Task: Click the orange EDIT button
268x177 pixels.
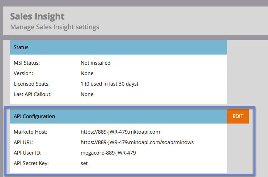Action: (238, 116)
